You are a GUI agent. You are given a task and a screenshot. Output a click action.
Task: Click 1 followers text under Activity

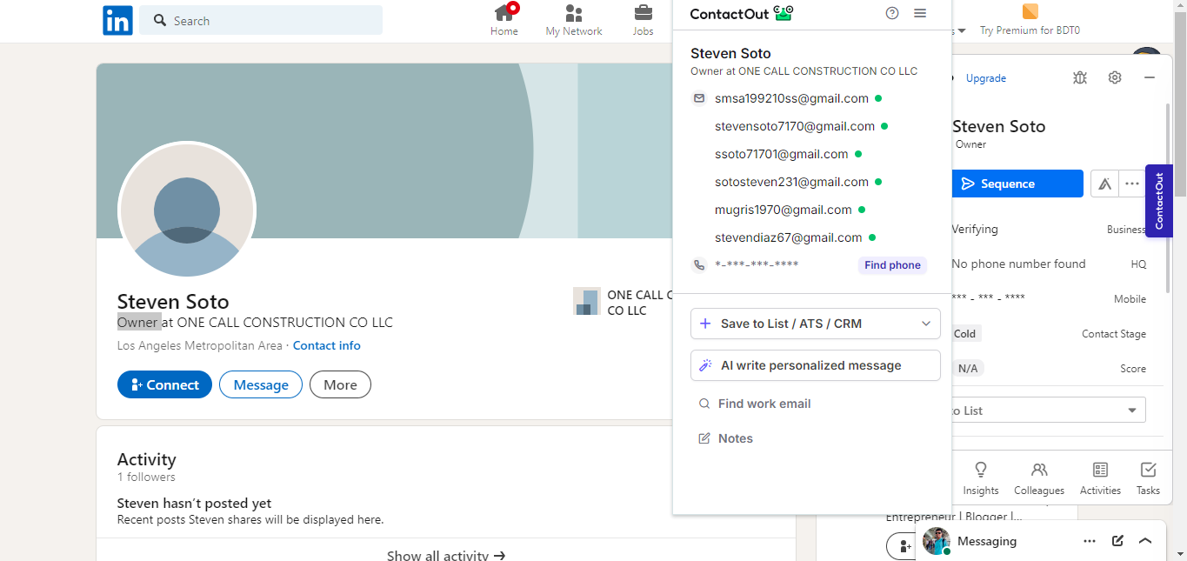[x=146, y=477]
